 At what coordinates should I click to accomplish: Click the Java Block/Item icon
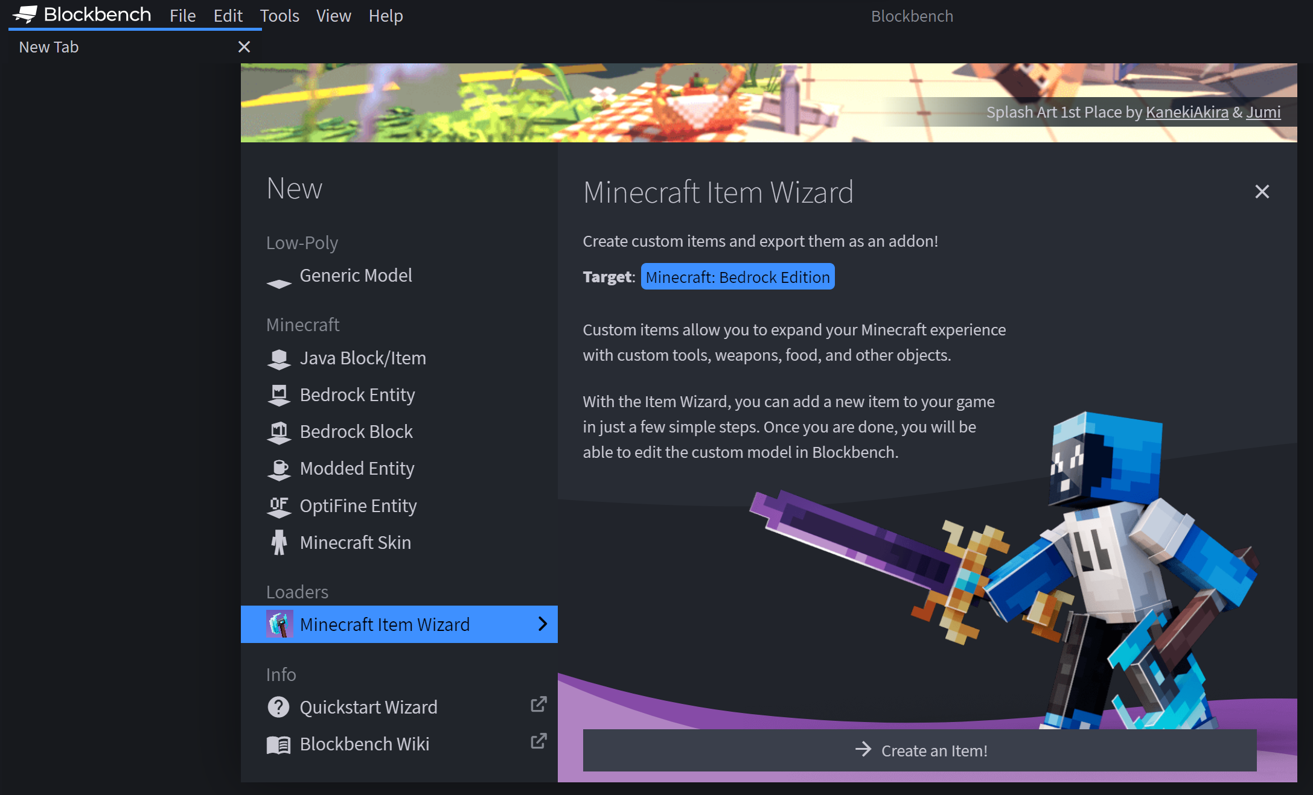click(278, 359)
